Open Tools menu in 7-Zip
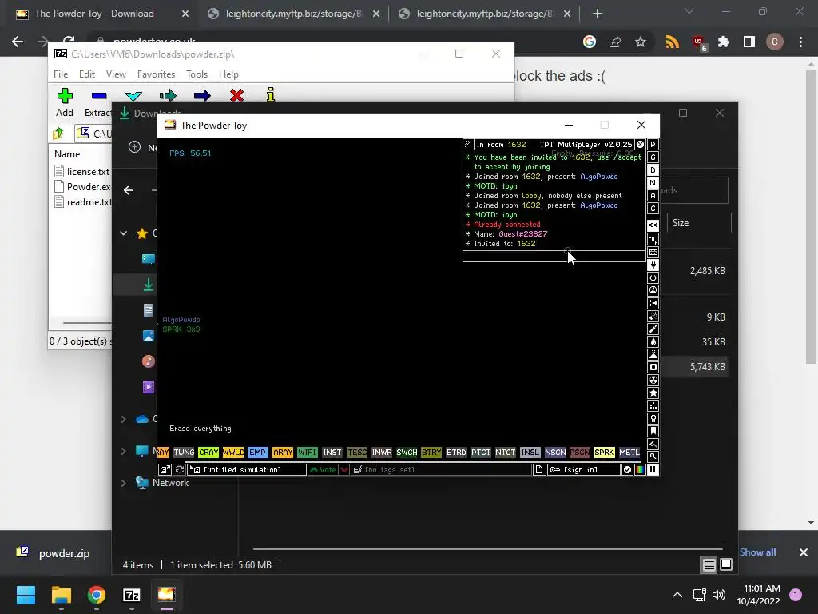Screen dimensions: 818x614 click(x=197, y=74)
